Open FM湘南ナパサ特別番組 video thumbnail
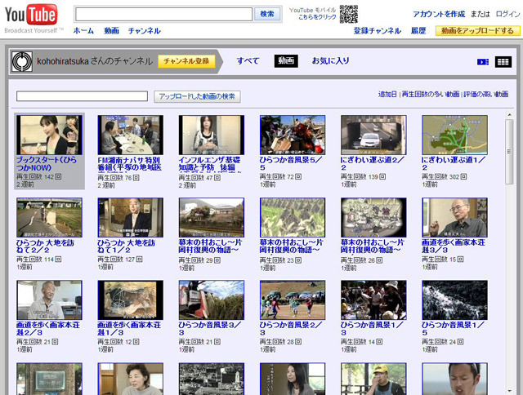The image size is (523, 395). (131, 135)
